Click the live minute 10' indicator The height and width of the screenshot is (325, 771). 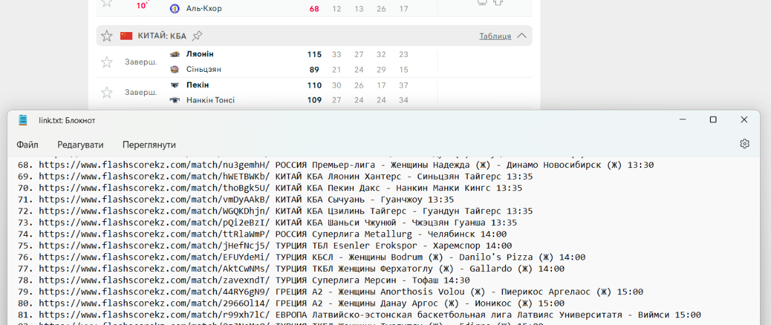tap(142, 6)
